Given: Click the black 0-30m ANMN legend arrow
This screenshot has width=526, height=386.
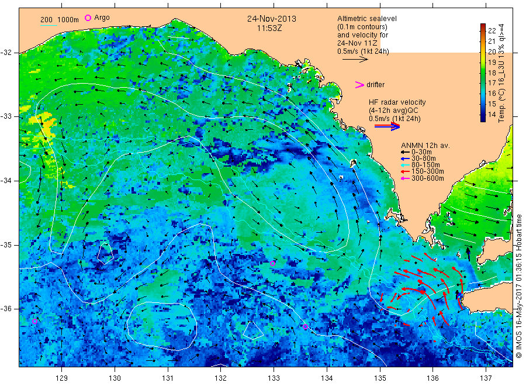Looking at the screenshot, I should (405, 152).
